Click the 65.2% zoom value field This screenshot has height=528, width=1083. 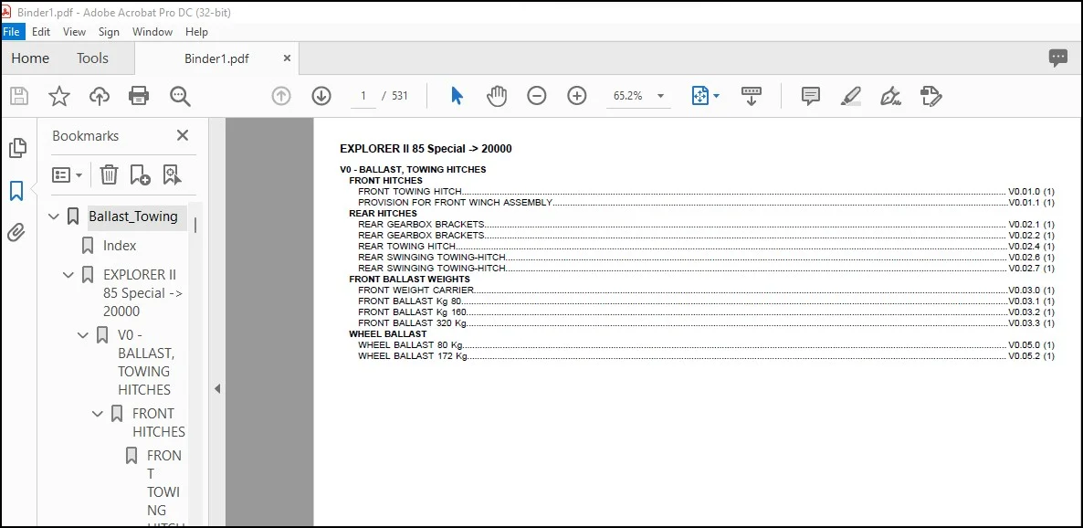coord(628,96)
